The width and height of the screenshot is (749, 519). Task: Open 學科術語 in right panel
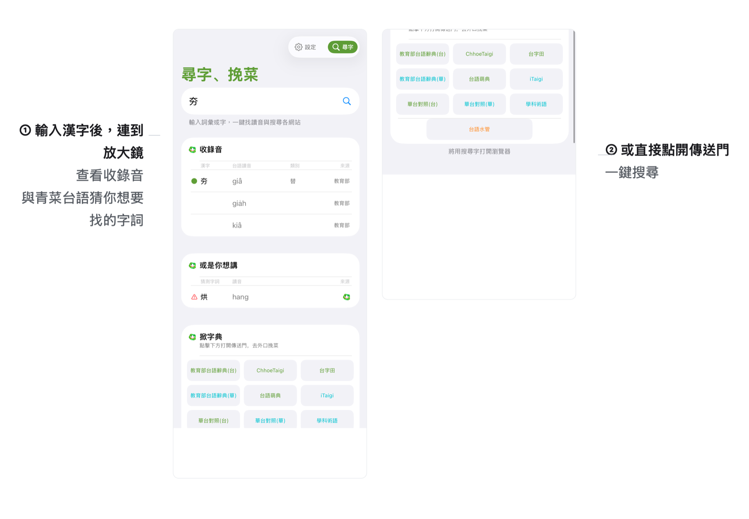click(x=536, y=104)
